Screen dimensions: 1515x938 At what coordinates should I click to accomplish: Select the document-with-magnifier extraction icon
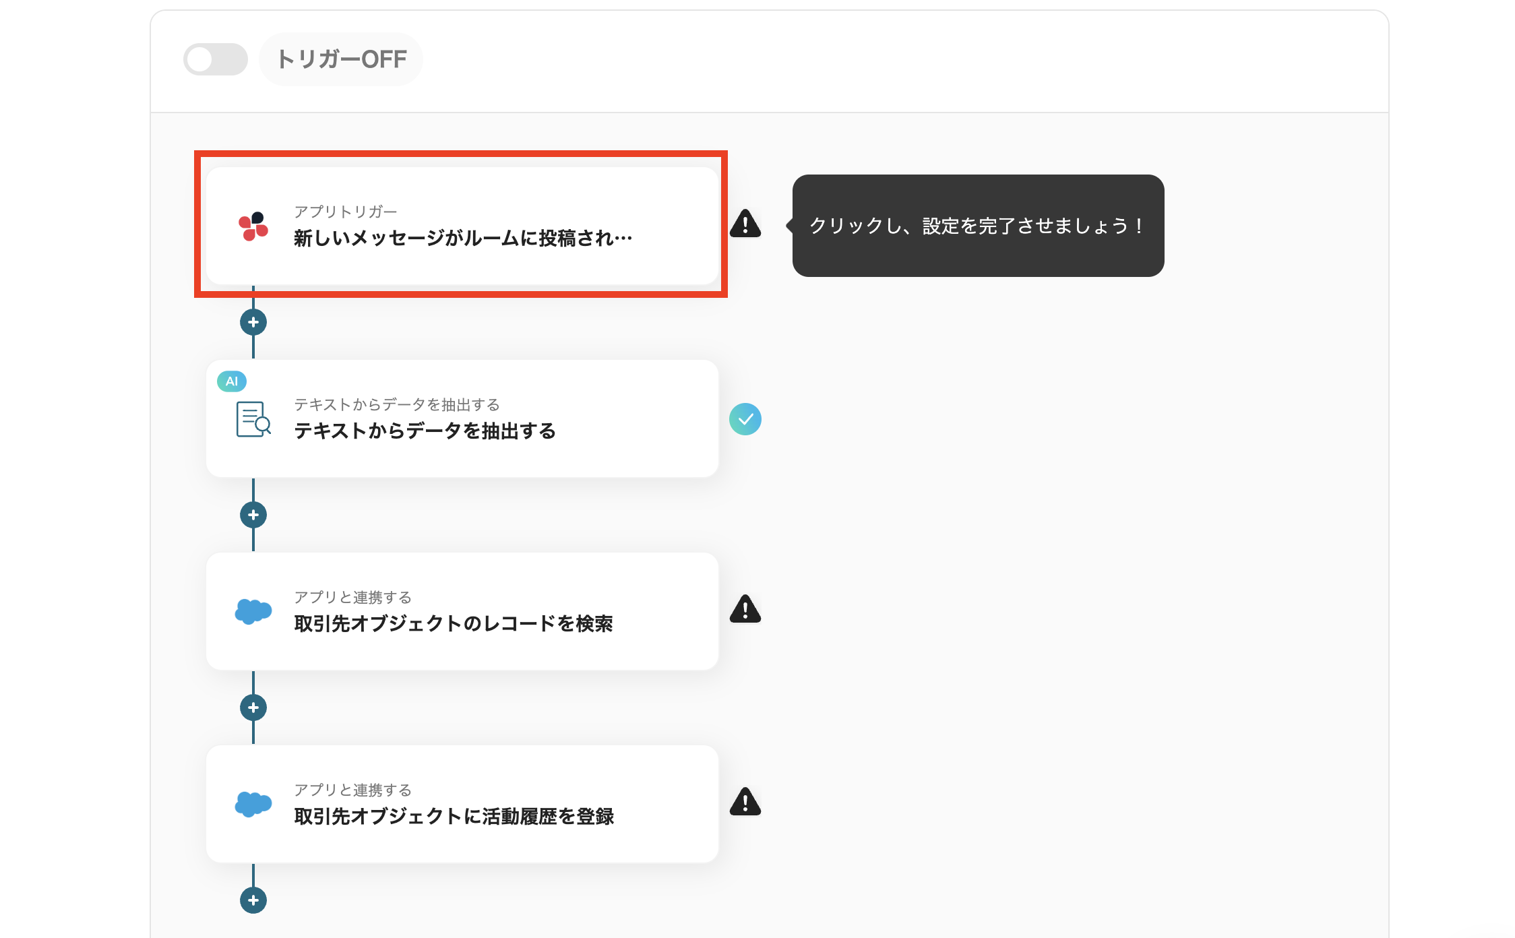[x=251, y=419]
